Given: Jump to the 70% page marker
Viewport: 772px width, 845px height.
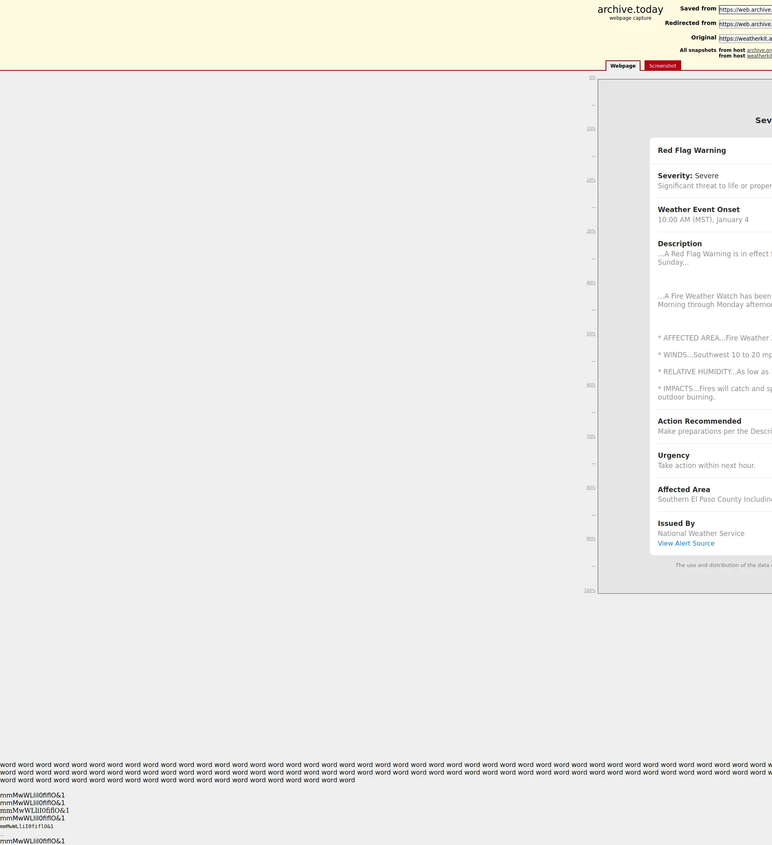Looking at the screenshot, I should (x=591, y=437).
